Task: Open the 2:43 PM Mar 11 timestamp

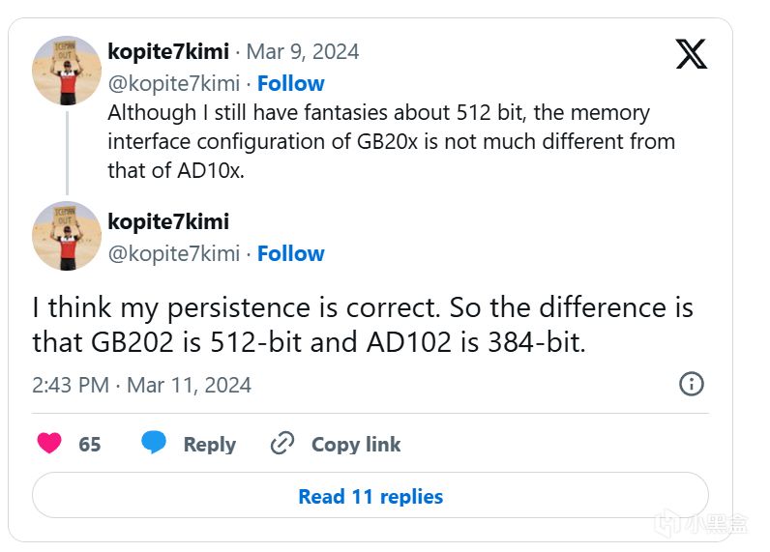Action: tap(141, 385)
